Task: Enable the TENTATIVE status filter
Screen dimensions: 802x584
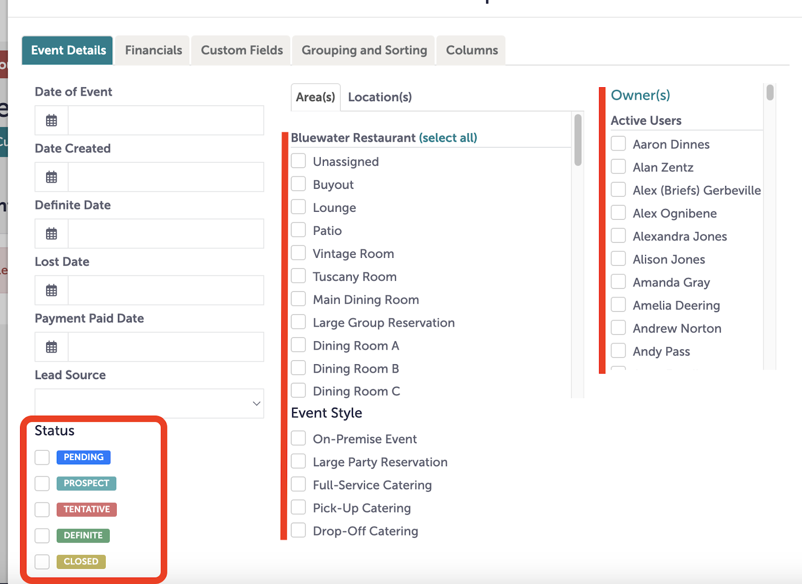Action: tap(42, 509)
